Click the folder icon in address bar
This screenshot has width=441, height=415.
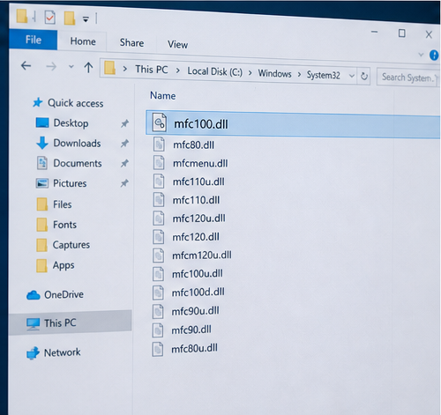(x=109, y=68)
